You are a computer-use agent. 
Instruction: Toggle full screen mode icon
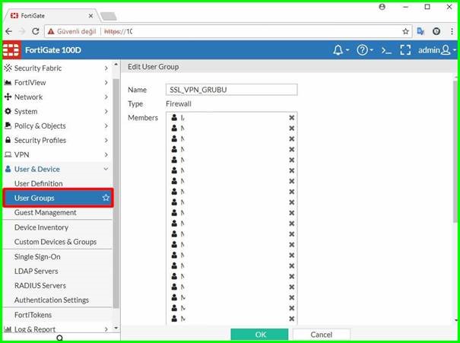tap(405, 50)
